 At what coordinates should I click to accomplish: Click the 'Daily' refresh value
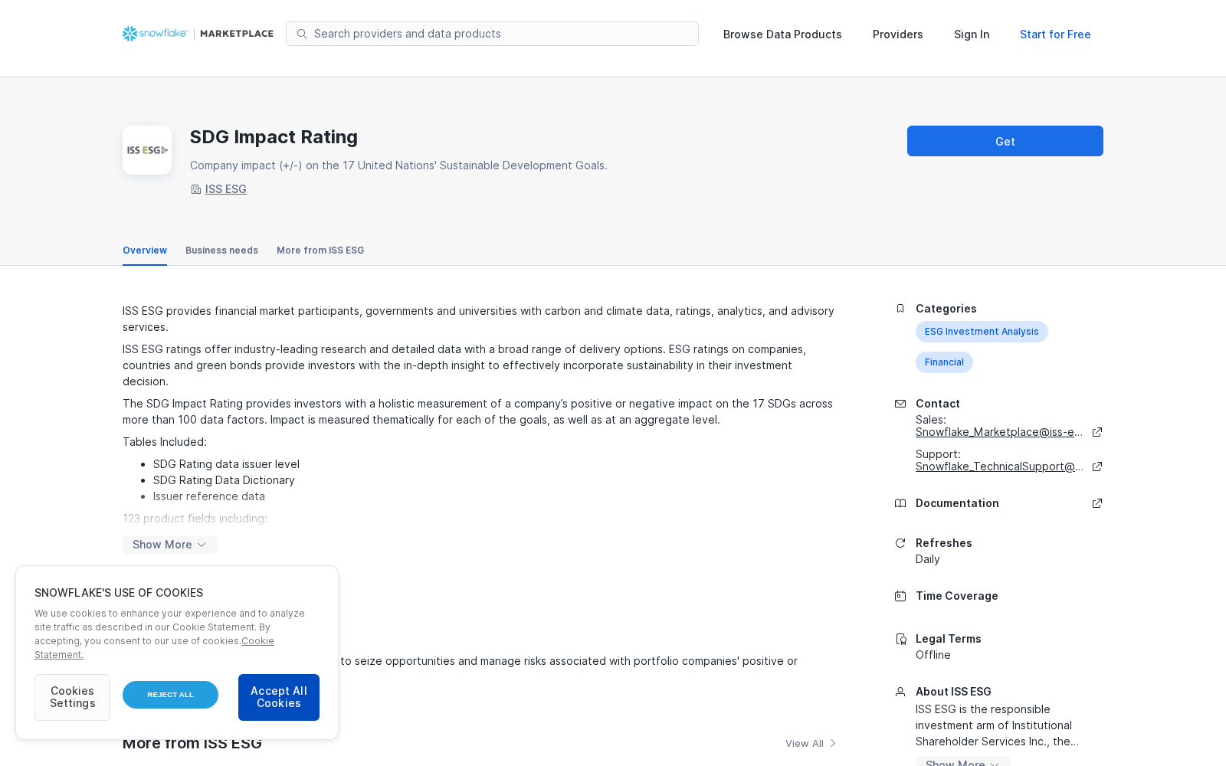point(928,559)
